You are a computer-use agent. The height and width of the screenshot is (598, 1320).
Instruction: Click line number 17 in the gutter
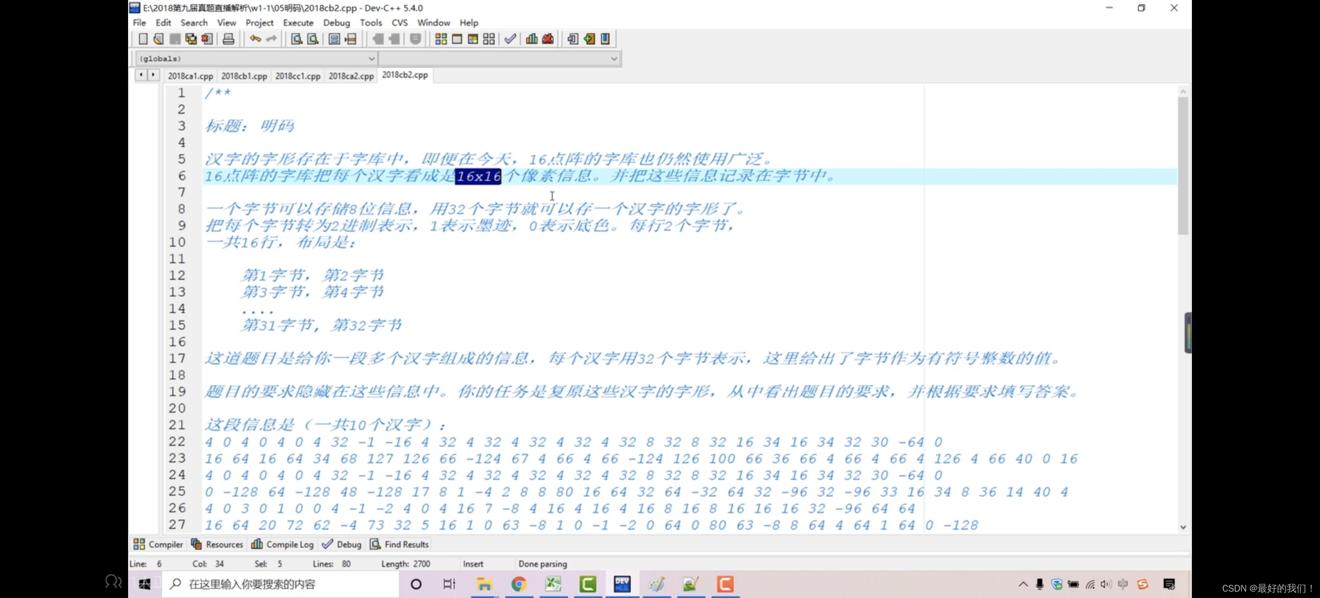[177, 359]
